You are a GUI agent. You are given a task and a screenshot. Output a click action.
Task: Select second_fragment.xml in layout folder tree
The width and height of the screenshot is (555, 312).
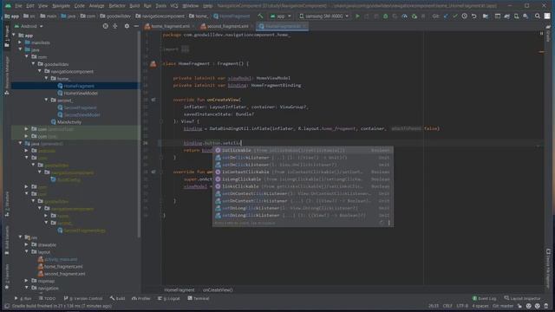coord(64,274)
